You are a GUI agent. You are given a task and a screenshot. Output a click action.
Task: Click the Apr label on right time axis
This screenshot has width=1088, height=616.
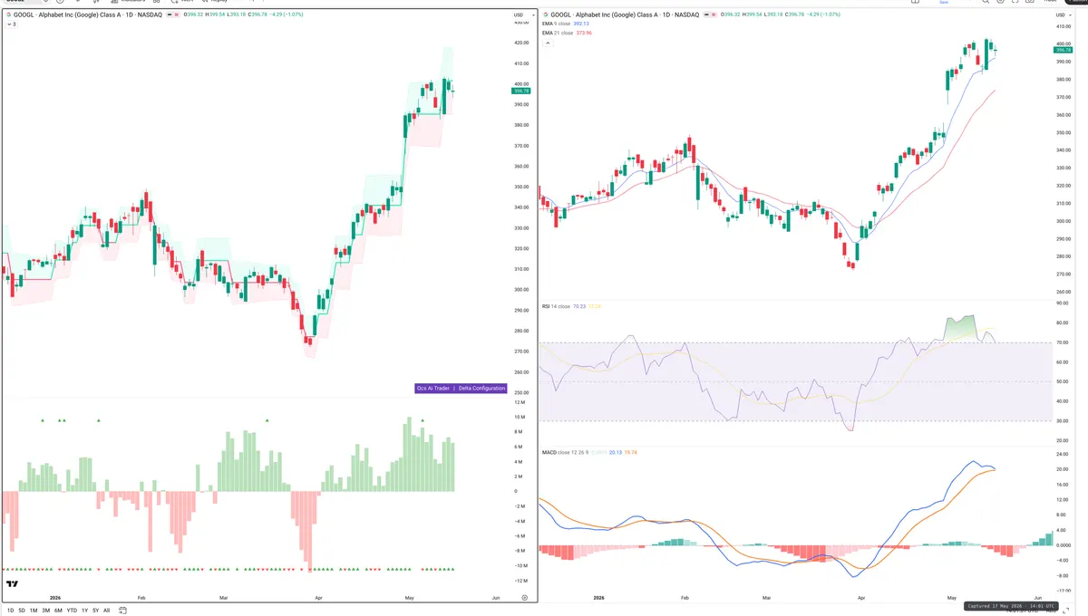860,598
